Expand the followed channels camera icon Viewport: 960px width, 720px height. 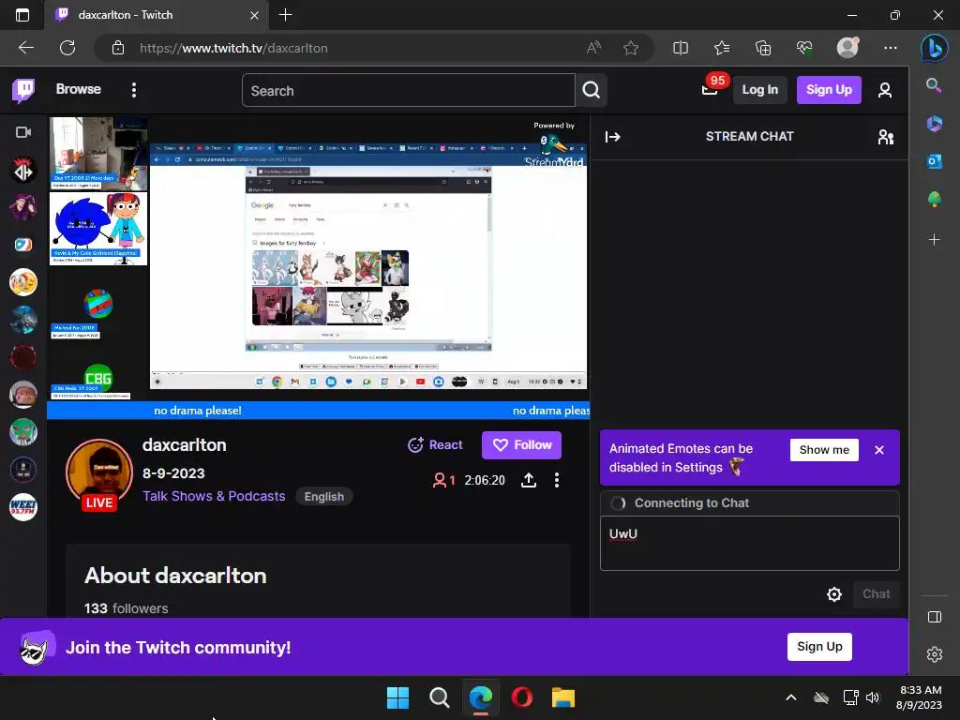[23, 132]
